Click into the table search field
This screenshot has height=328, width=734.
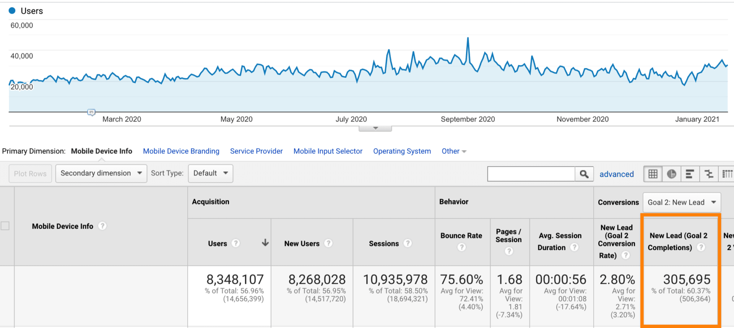[531, 174]
